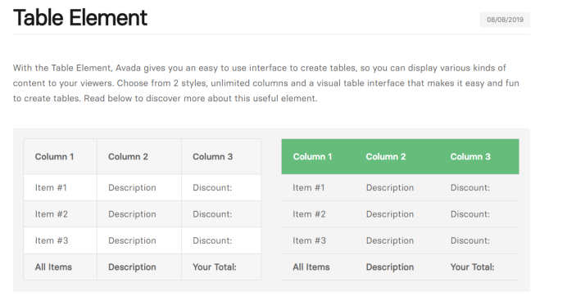This screenshot has width=567, height=305.
Task: Click the 08/08/2019 date badge
Action: point(505,20)
